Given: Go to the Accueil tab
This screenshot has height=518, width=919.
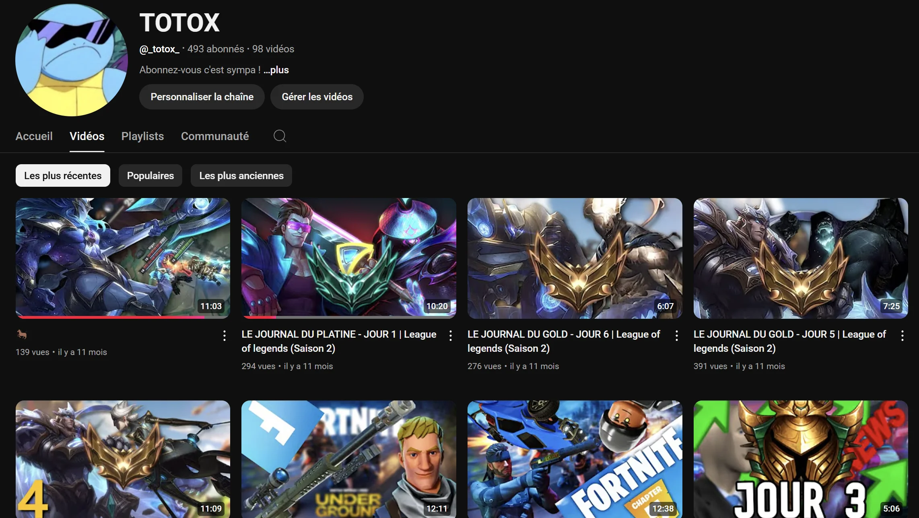Looking at the screenshot, I should point(34,136).
